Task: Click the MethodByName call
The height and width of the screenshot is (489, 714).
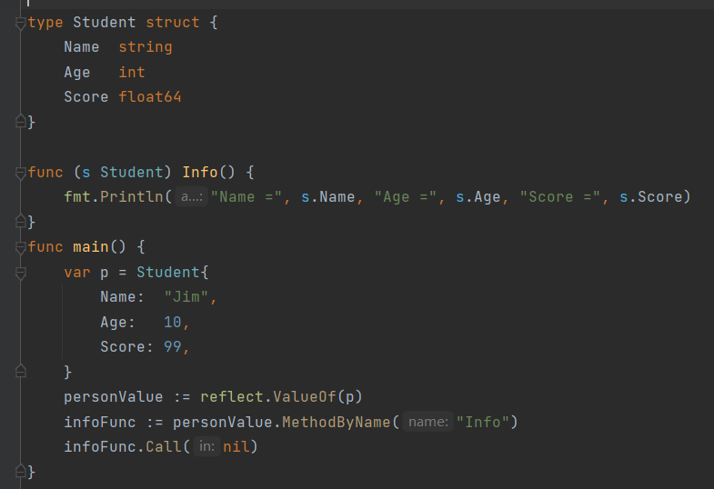Action: [x=337, y=422]
